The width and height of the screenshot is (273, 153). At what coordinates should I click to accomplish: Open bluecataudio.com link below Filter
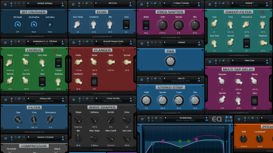pos(34,132)
